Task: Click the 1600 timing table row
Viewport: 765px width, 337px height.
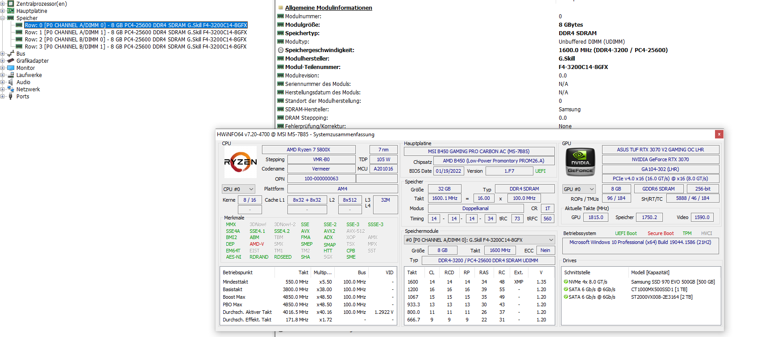Action: coord(479,282)
